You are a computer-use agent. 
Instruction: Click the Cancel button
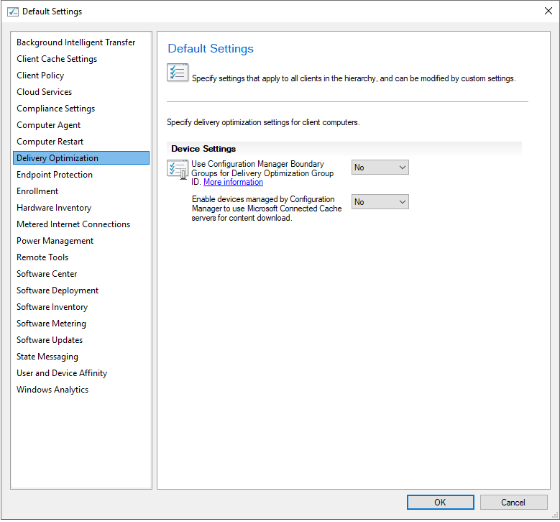(x=513, y=503)
